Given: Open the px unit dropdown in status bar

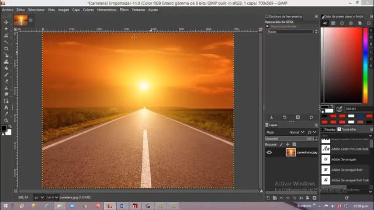Looking at the screenshot, I should [39, 198].
